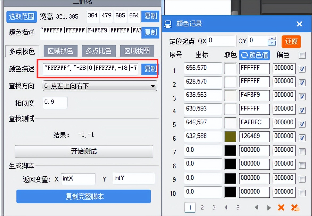Image resolution: width=312 pixels, height=216 pixels.
Task: Click the 复制完整脚本 button
Action: (x=84, y=196)
